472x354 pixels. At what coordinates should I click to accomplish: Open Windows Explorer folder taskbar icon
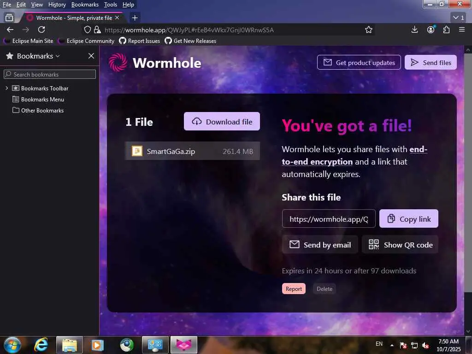tap(70, 345)
